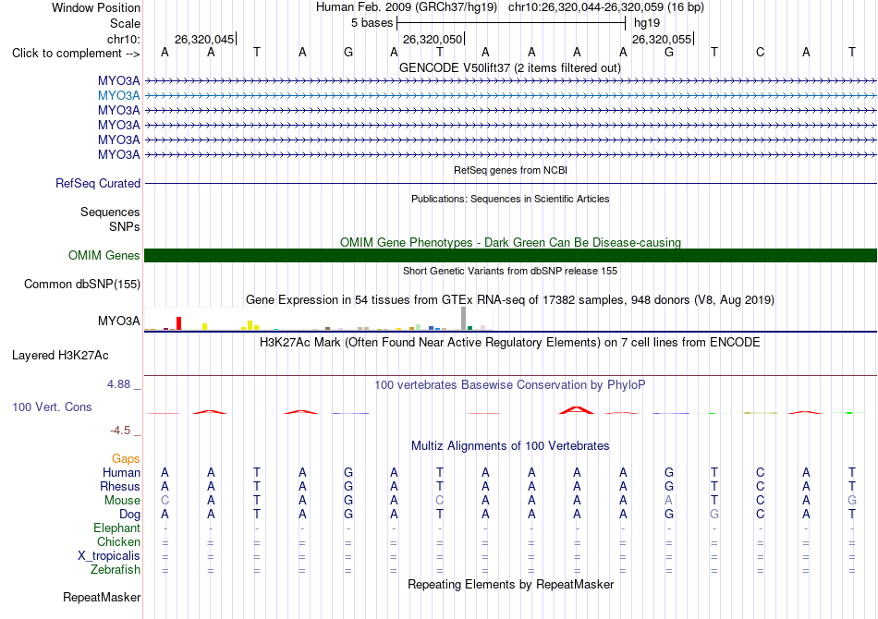Click the -4.5 PhyloP axis value
878x619 pixels.
pos(120,431)
